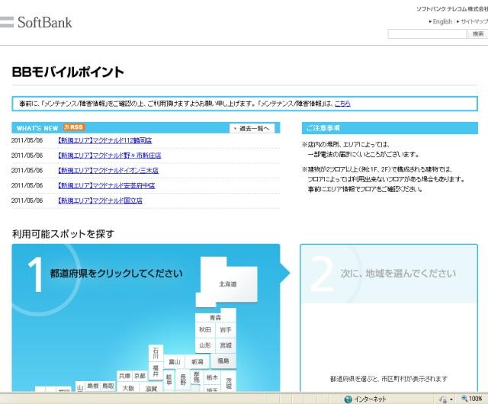
Task: Select 大阪 prefecture on the map
Action: [128, 388]
